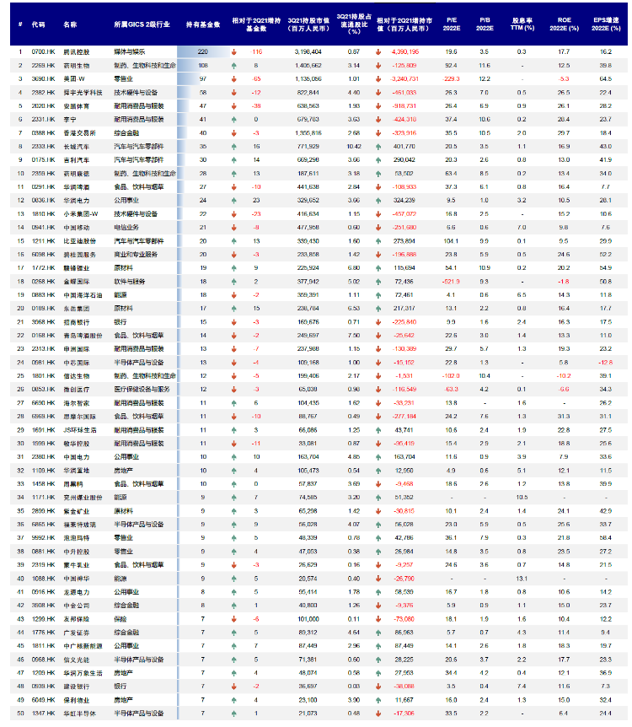
Task: Select the 青岛啤酒股份 name cell
Action: point(83,336)
